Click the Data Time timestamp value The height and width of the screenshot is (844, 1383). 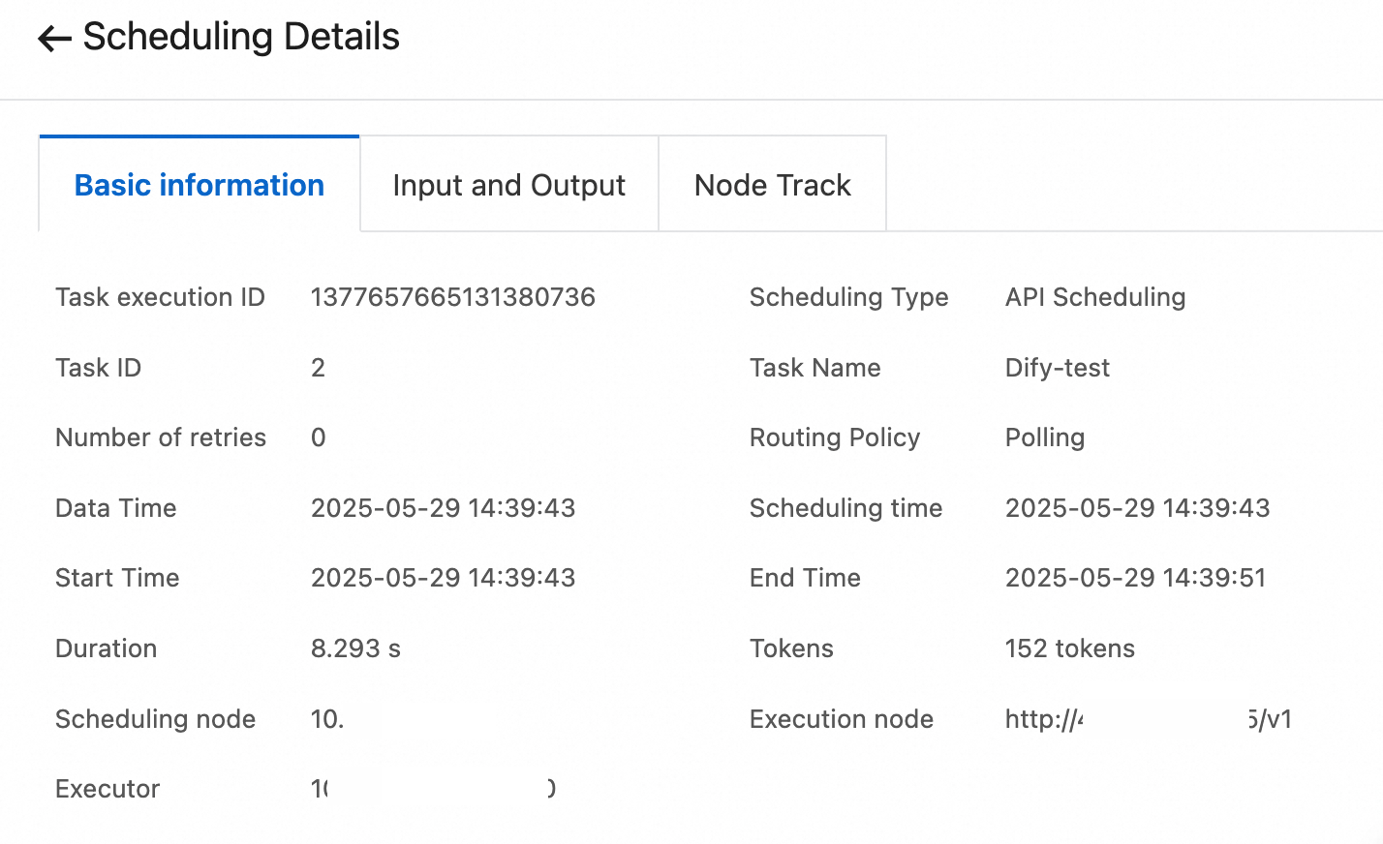pos(443,508)
